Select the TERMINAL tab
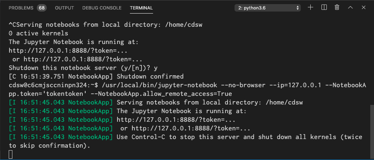The image size is (374, 160). coord(141,8)
